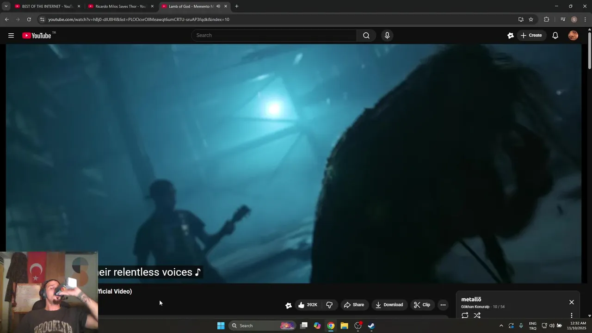592x333 pixels.
Task: Like the video with 392K likes
Action: click(x=308, y=305)
